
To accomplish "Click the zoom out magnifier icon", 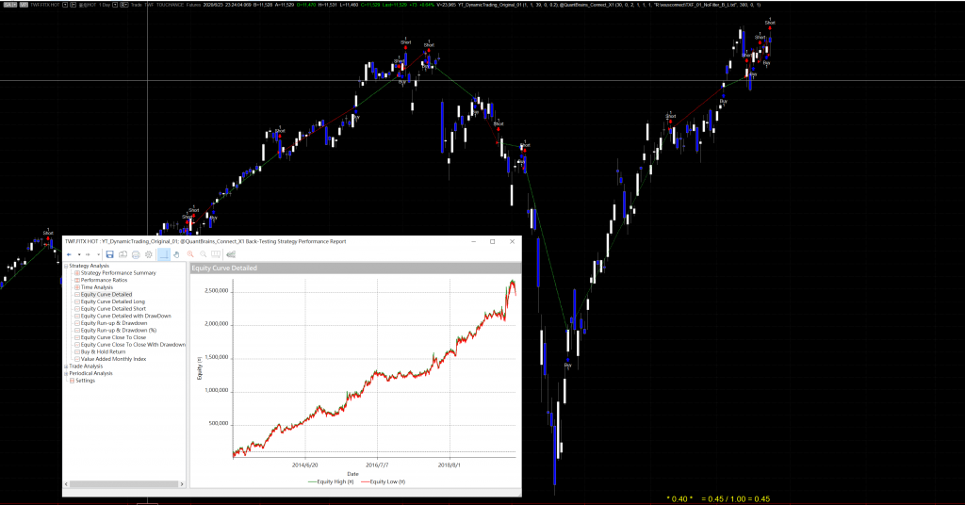I will pos(204,254).
